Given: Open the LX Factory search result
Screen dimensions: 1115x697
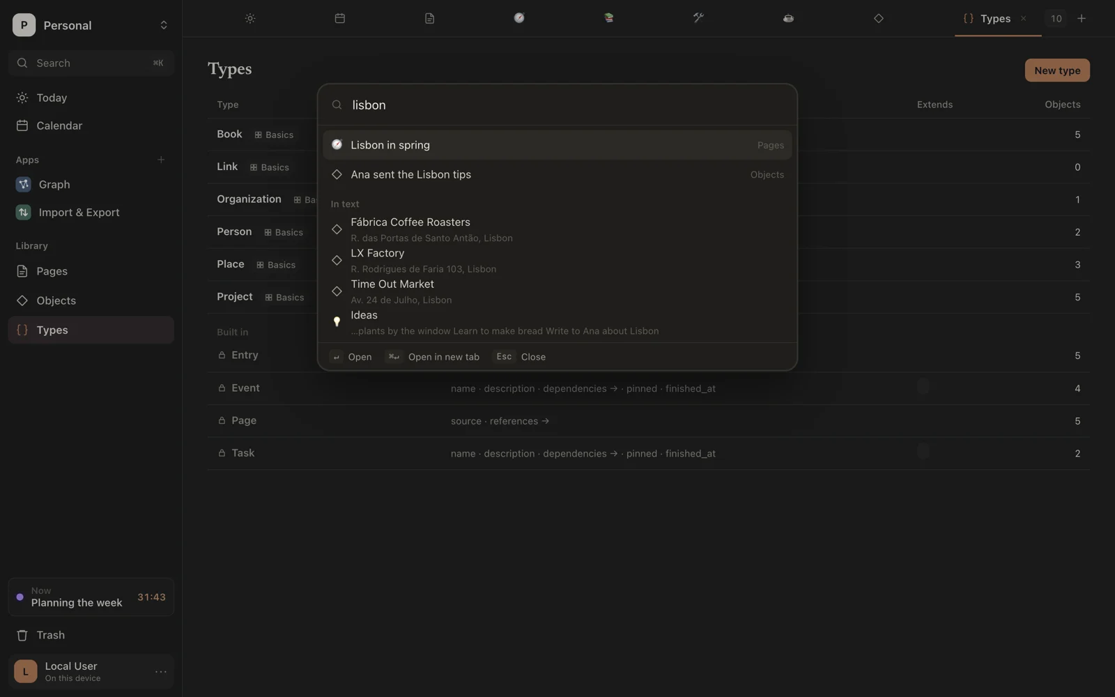Looking at the screenshot, I should click(x=557, y=261).
